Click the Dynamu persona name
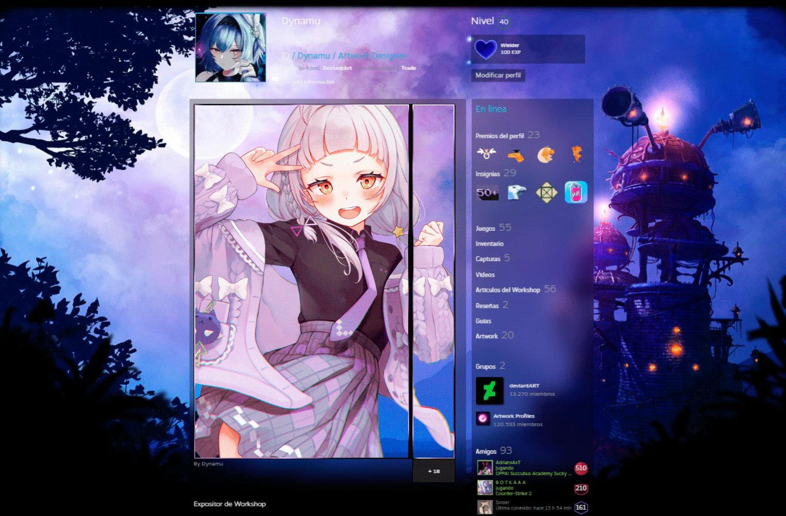 [301, 21]
